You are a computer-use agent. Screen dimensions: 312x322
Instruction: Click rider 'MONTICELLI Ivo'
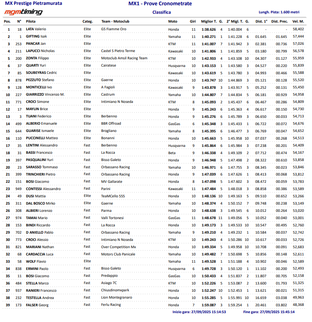coord(39,87)
